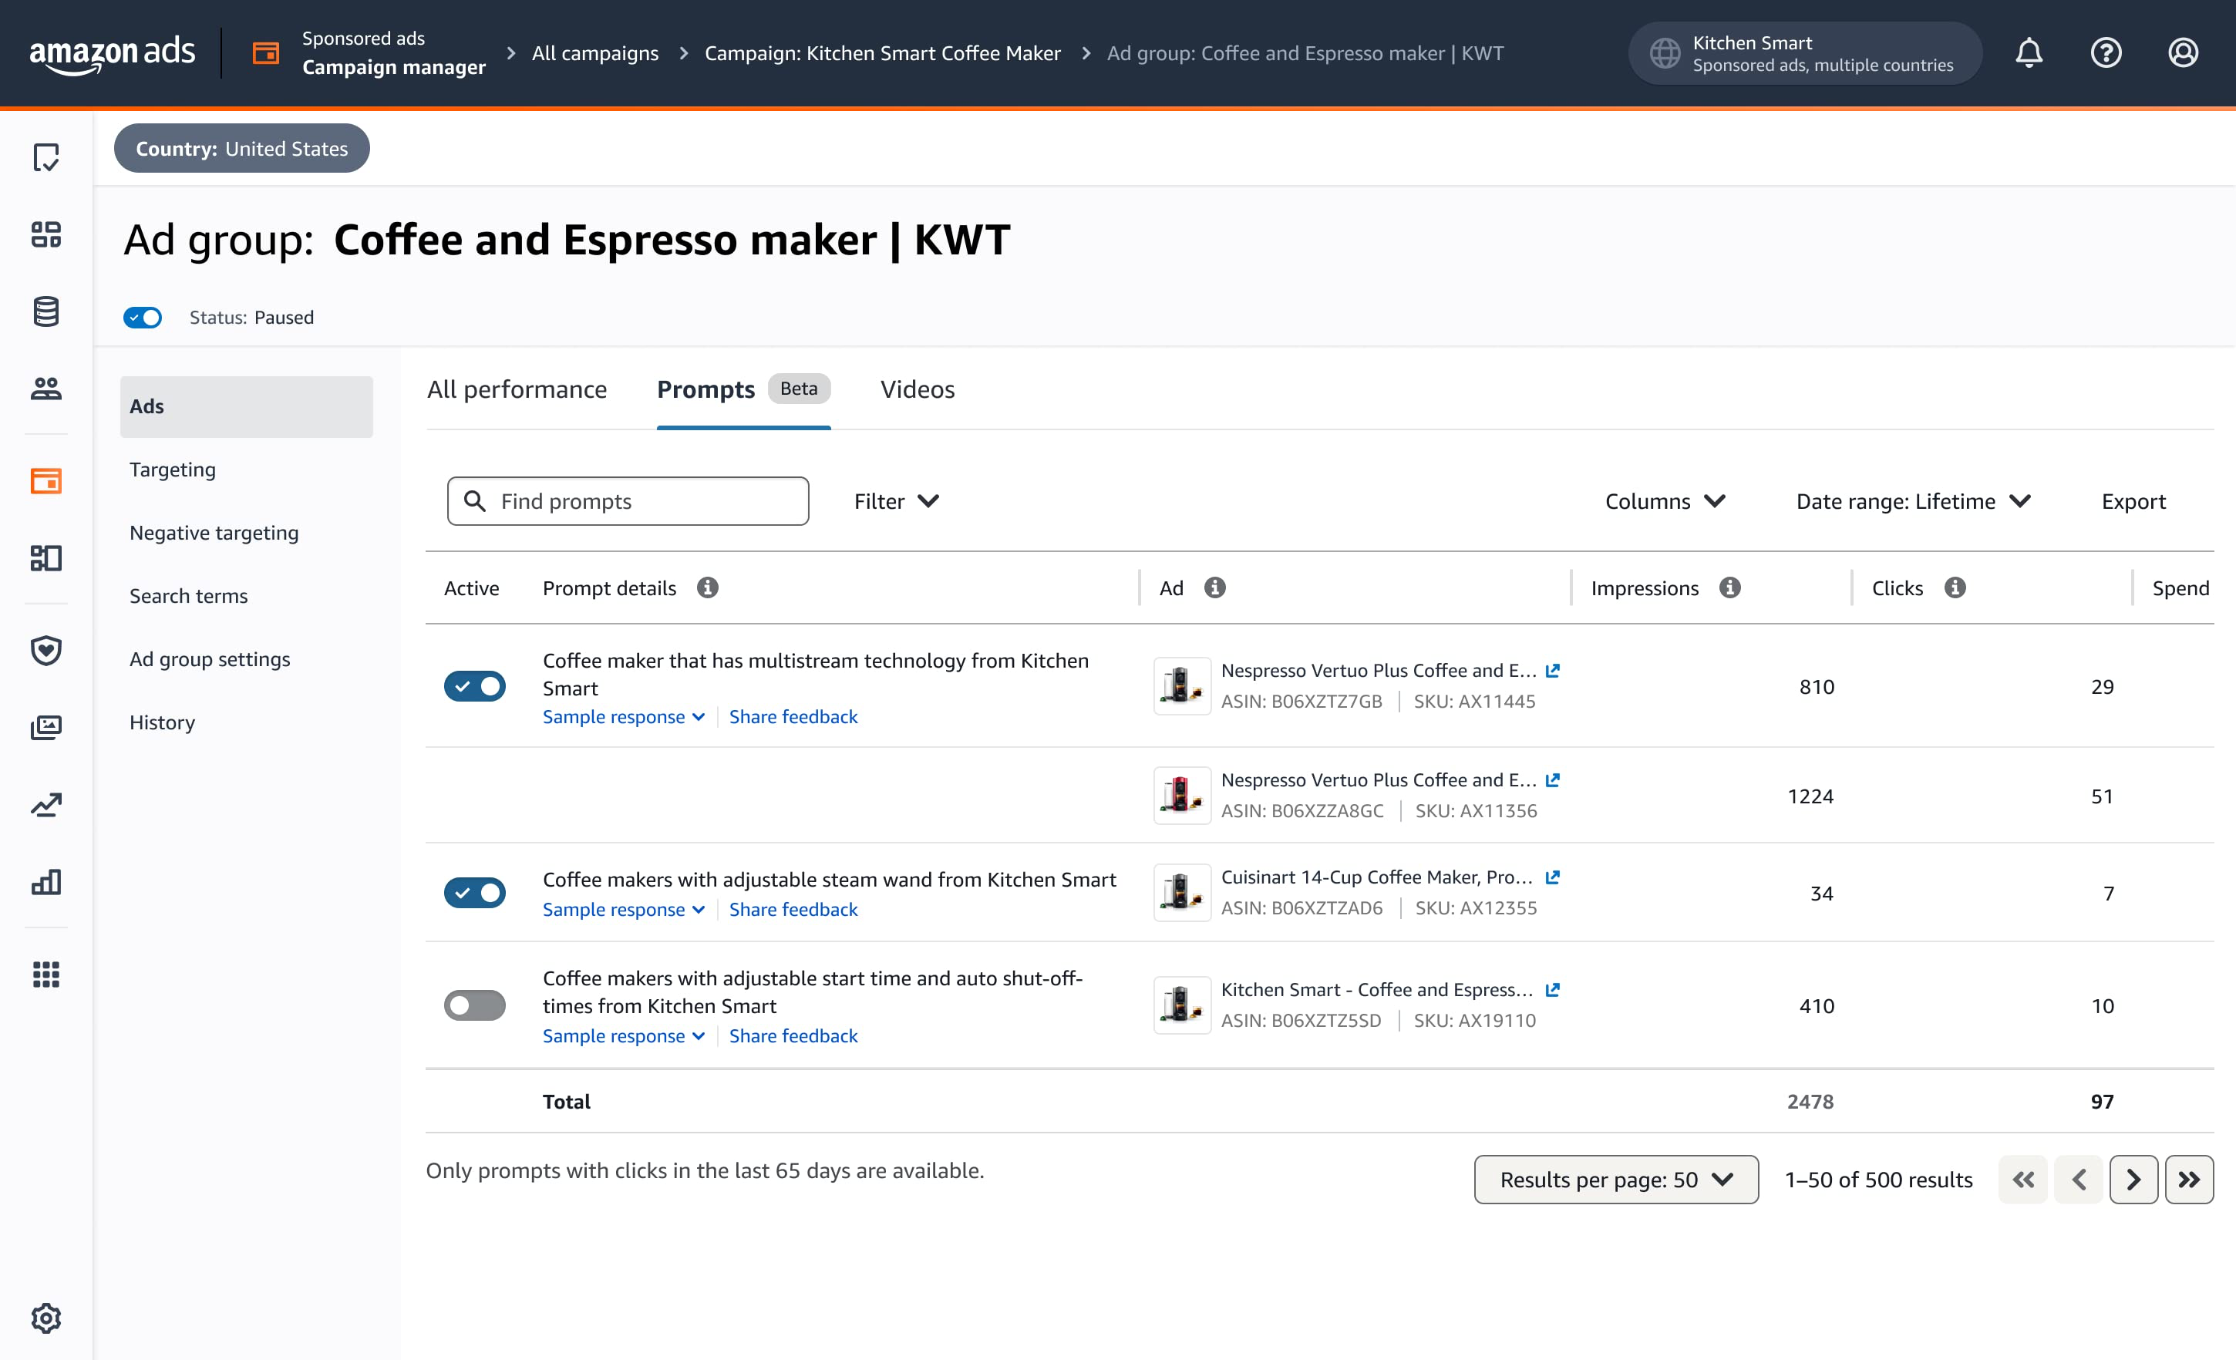Viewport: 2236px width, 1360px height.
Task: Open the user account profile icon
Action: pyautogui.click(x=2183, y=52)
